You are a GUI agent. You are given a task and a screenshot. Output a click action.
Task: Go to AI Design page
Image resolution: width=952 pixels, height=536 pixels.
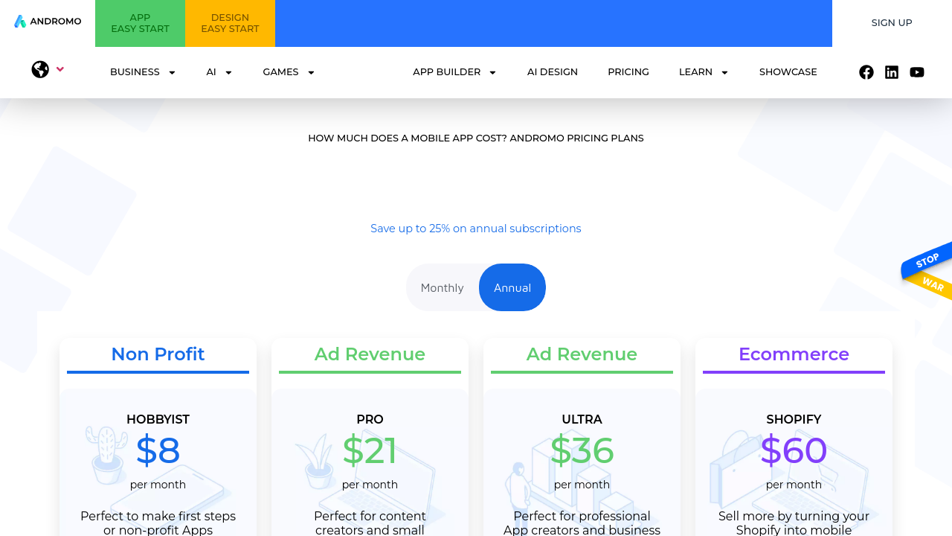pos(553,72)
